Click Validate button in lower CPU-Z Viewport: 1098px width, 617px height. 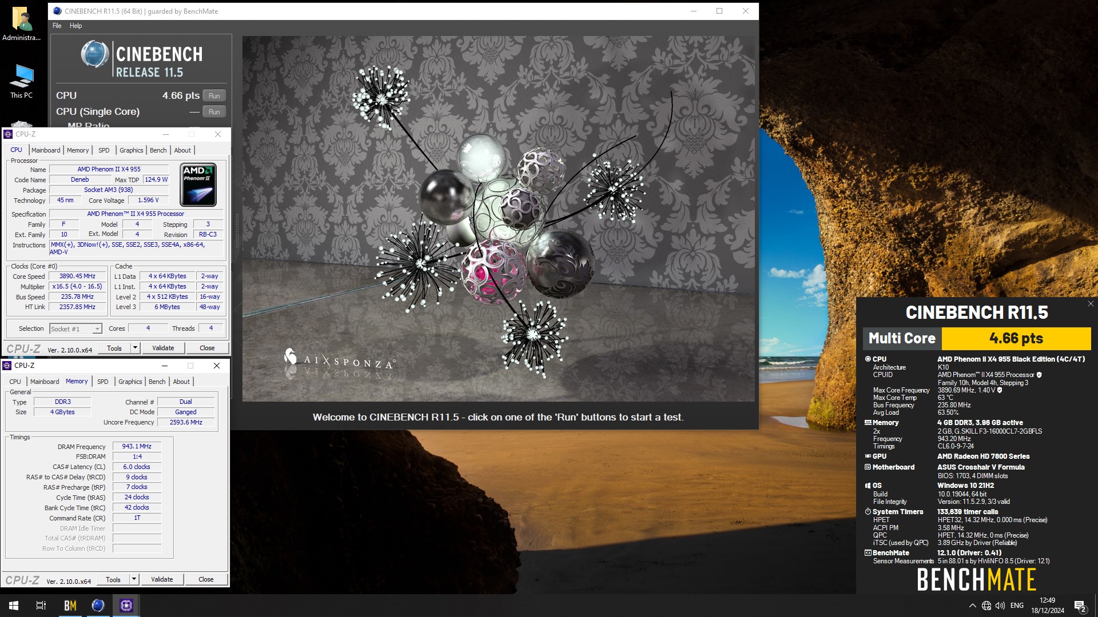click(162, 579)
